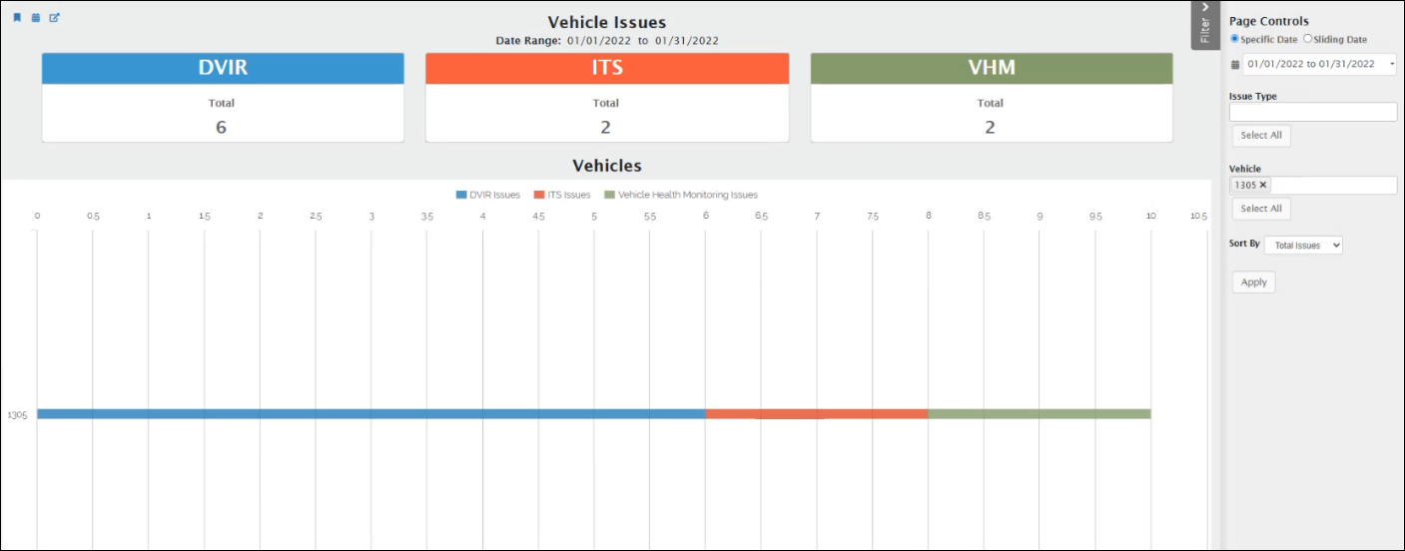1405x551 pixels.
Task: Click the Apply button
Action: [x=1253, y=282]
